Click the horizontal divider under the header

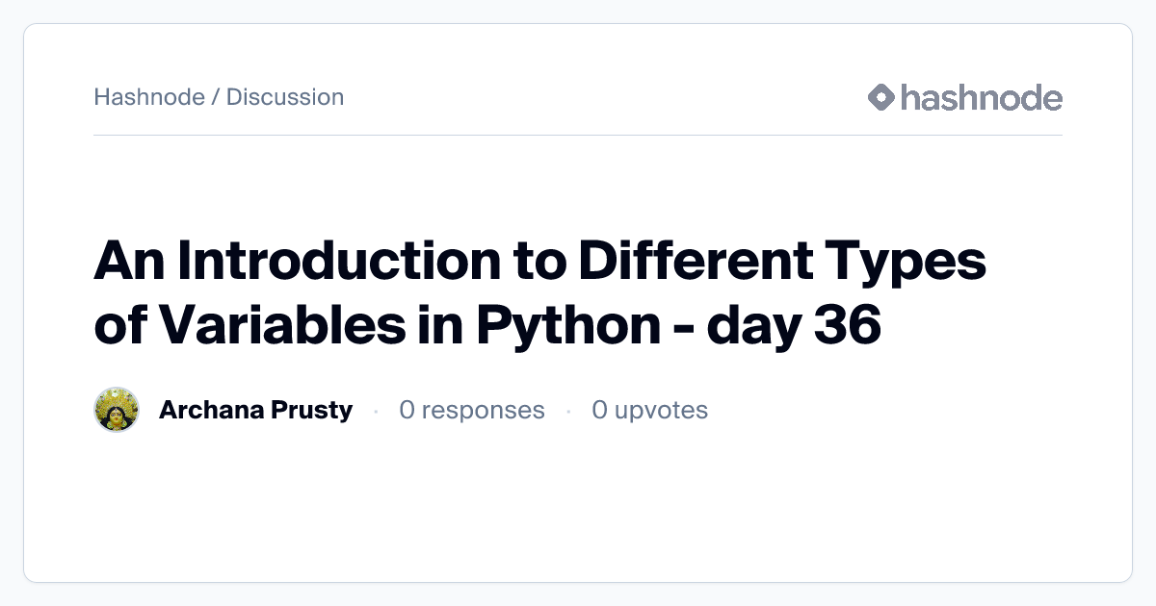click(x=578, y=135)
